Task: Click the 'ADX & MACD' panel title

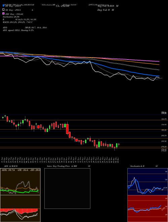Action: 11,166
